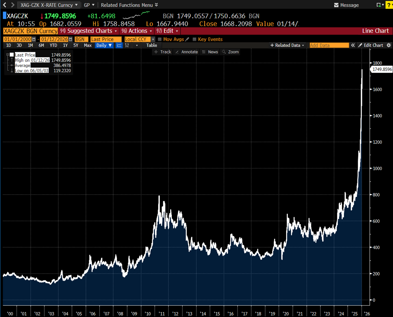Click the Annotate button
The image size is (393, 317).
(187, 52)
